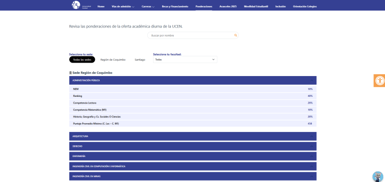This screenshot has height=182, width=385.
Task: Click the NEM row label
Action: coord(76,89)
